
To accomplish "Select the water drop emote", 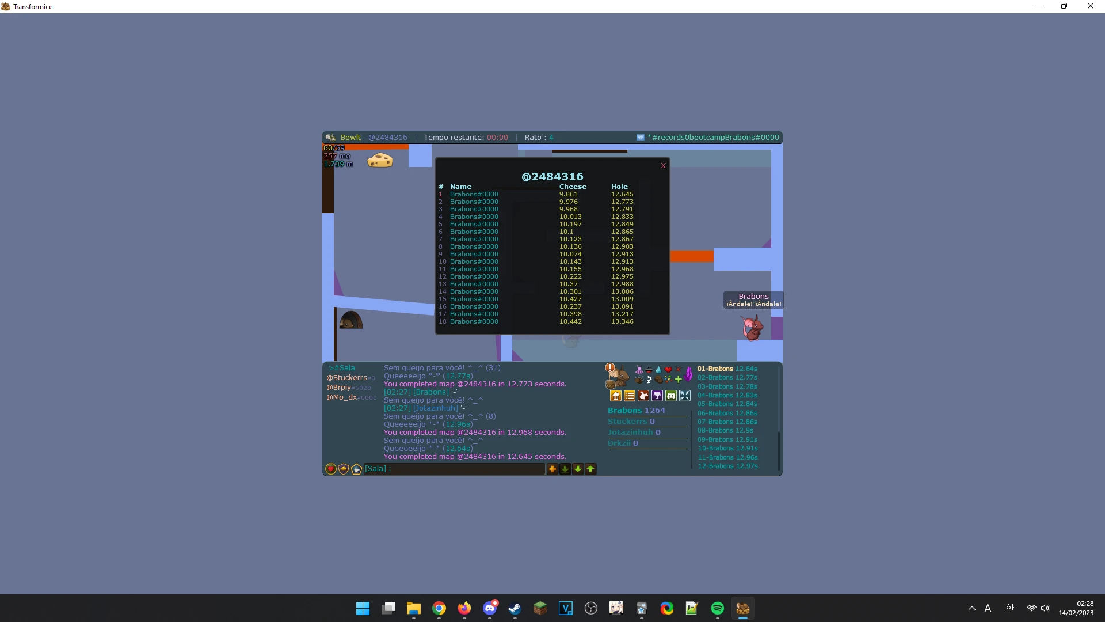I will tap(658, 370).
